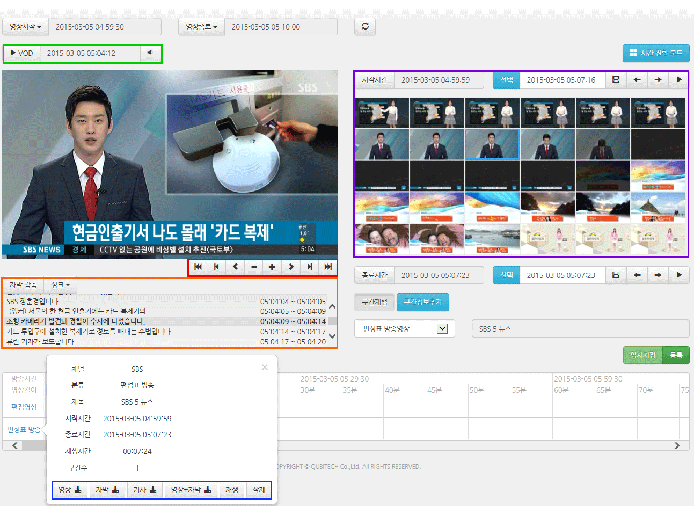Screen dimensions: 694x506
Task: Click the step-backward playback icon
Action: pyautogui.click(x=216, y=267)
